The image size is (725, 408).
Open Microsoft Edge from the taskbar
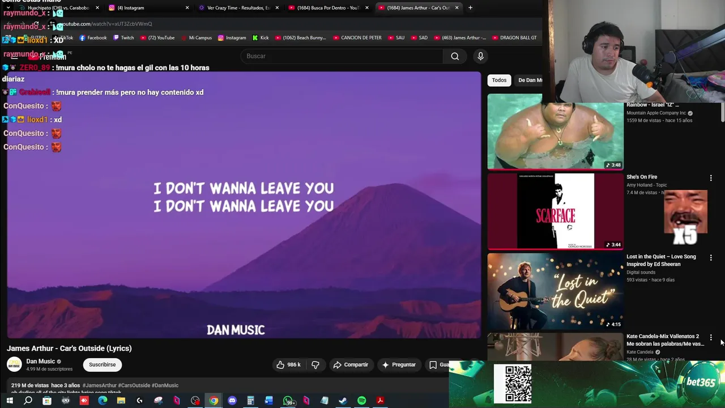click(103, 401)
